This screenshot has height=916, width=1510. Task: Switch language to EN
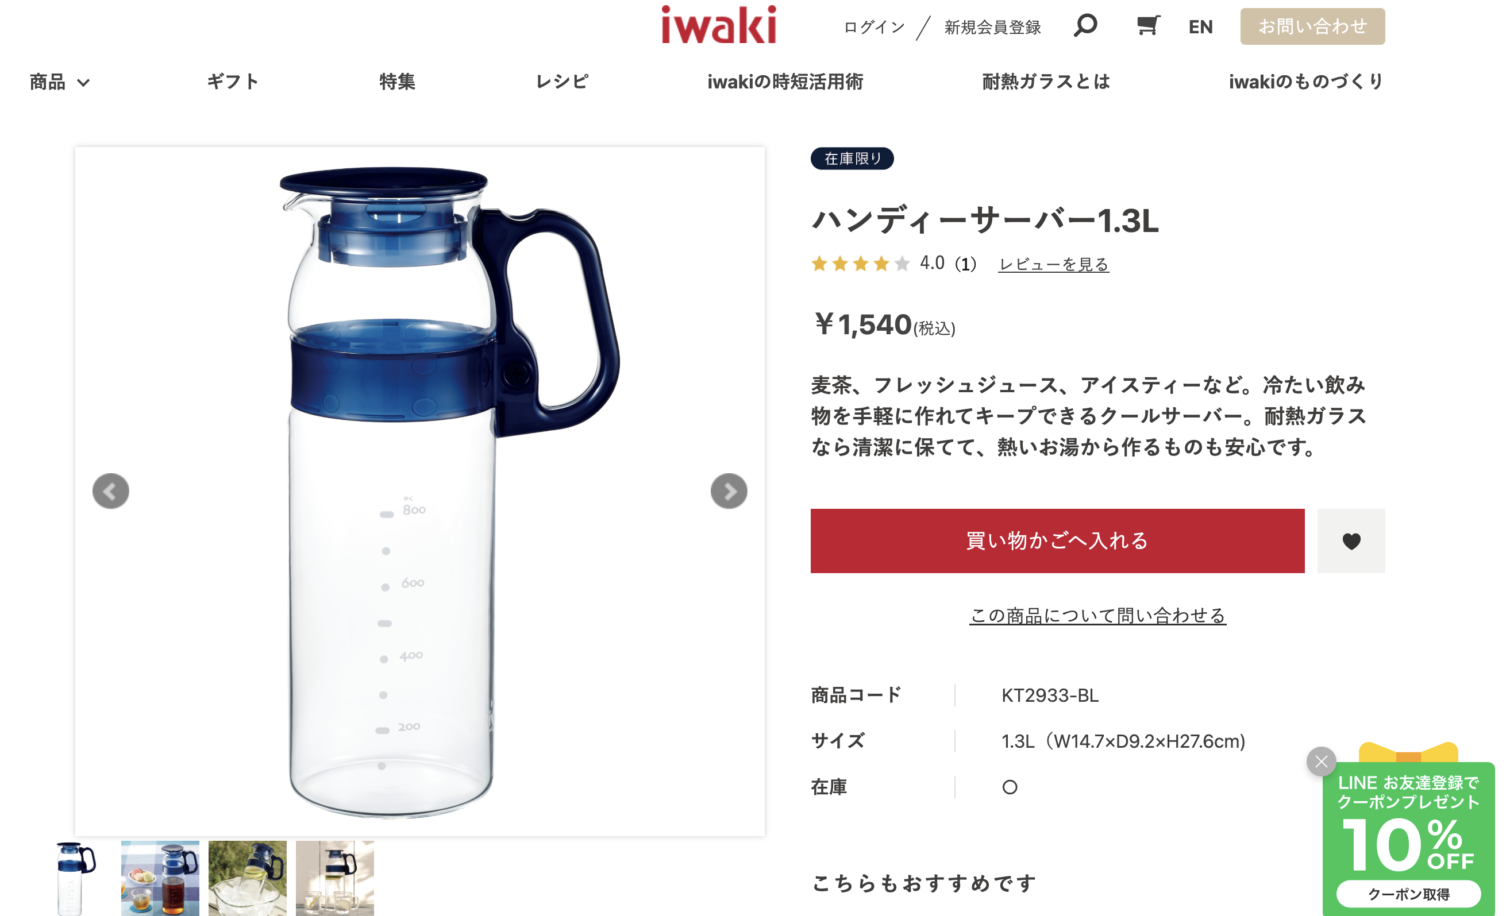(x=1200, y=27)
